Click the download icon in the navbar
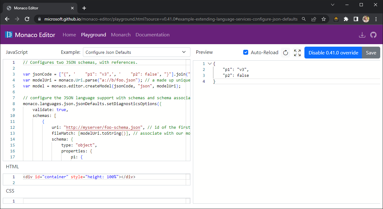The height and width of the screenshot is (209, 383). (x=362, y=35)
